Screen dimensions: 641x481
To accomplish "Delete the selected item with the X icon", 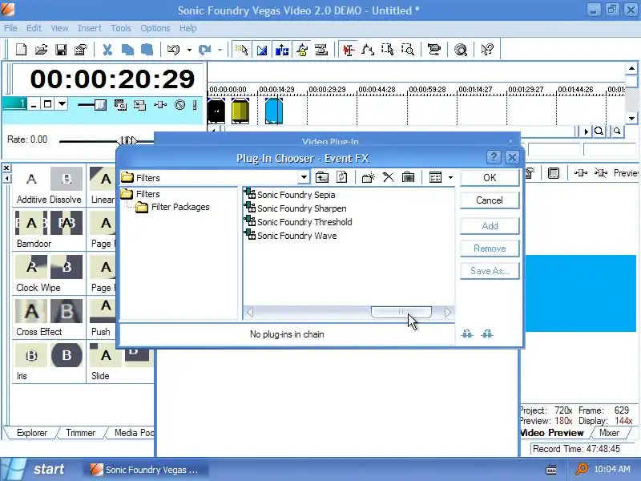I will click(388, 177).
